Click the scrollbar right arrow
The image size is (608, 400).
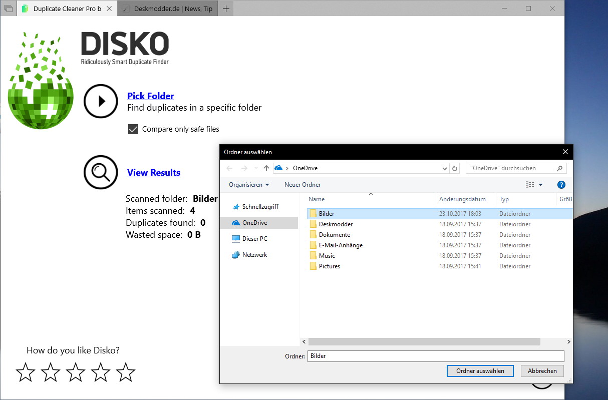(x=568, y=341)
